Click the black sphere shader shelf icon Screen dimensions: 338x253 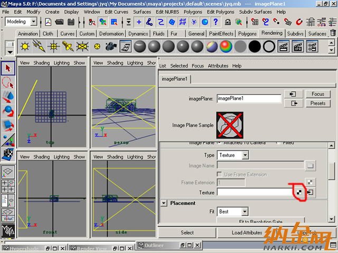tap(254, 46)
